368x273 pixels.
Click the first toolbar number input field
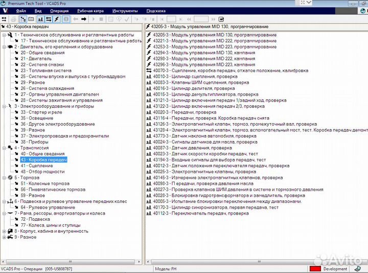(171, 19)
